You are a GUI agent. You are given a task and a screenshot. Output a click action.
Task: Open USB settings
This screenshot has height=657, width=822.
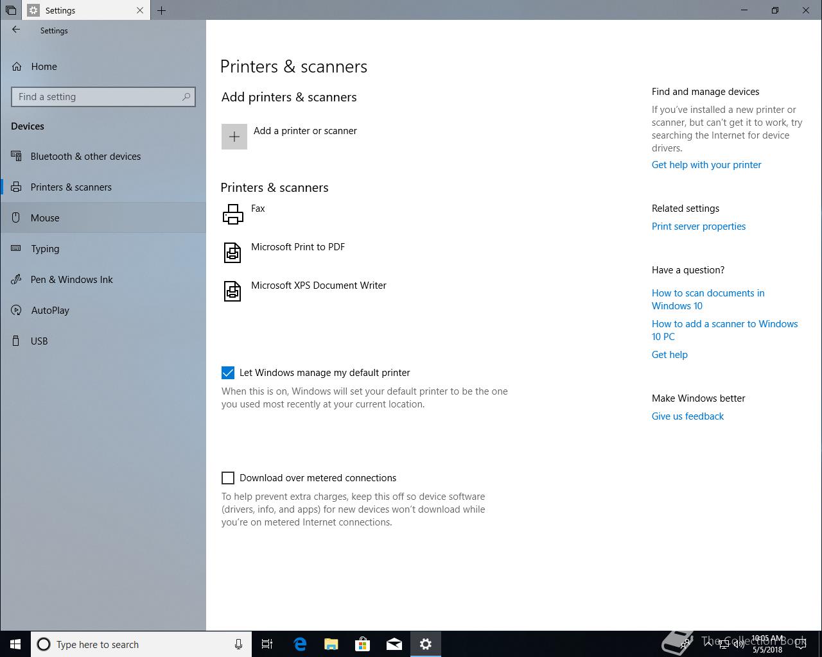point(103,341)
